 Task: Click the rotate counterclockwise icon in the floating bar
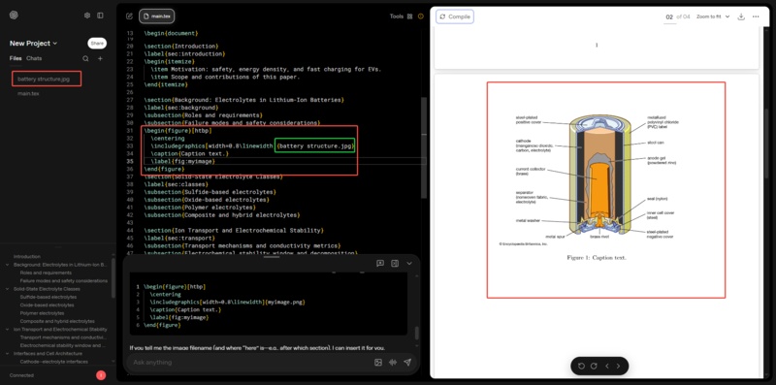(x=581, y=367)
